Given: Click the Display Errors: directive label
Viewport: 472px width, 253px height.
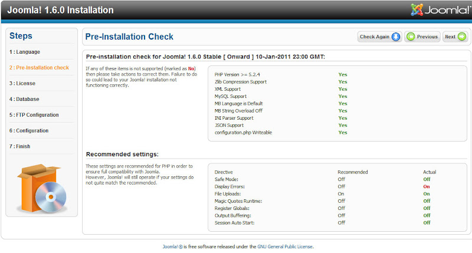Looking at the screenshot, I should (x=230, y=186).
